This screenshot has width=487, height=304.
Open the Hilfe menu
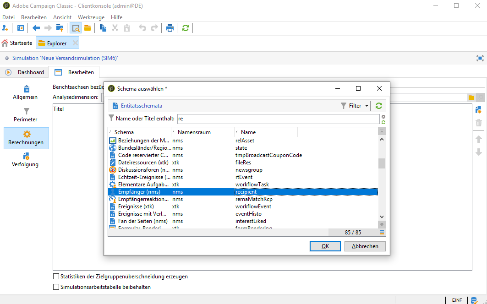tap(117, 17)
